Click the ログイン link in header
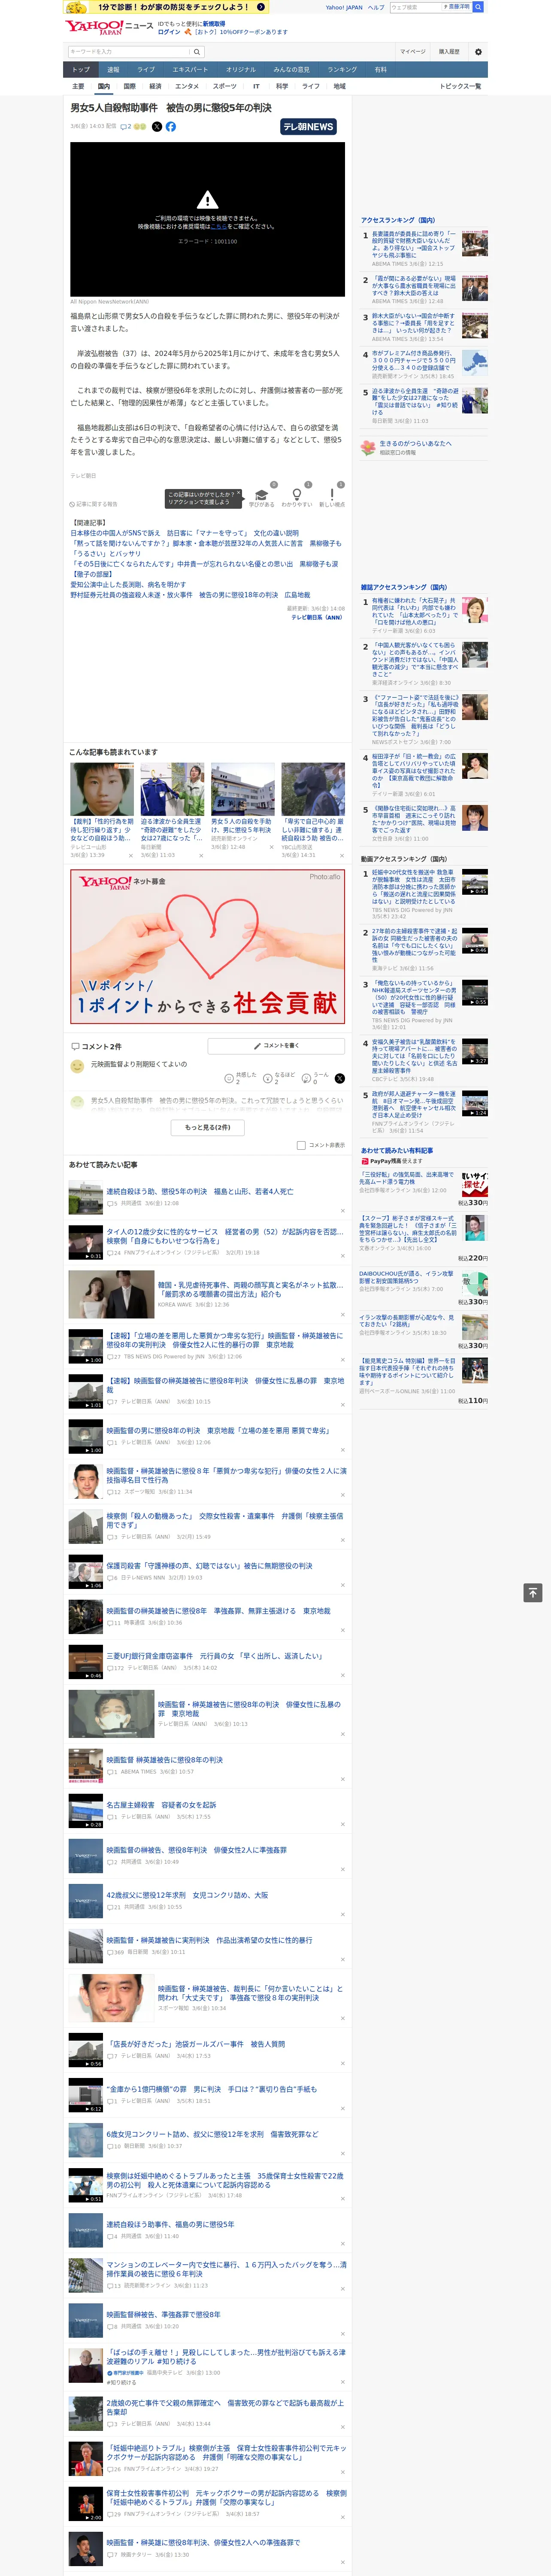This screenshot has height=2576, width=551. point(169,32)
